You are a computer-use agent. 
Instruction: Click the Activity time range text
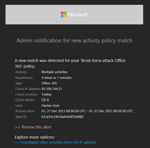(87, 111)
